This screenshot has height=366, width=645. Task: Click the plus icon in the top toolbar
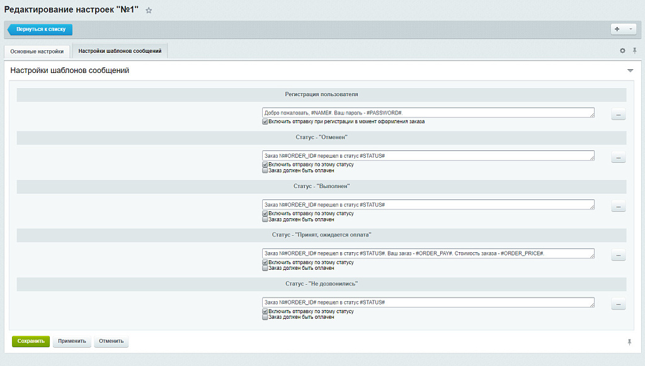pos(617,29)
